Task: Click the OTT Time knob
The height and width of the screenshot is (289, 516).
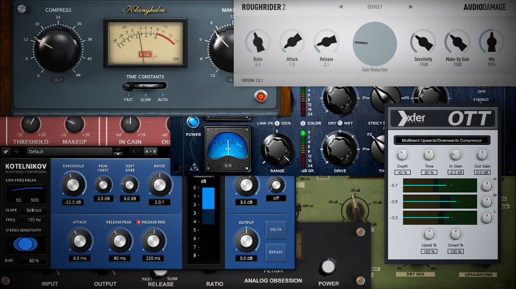Action: click(x=429, y=155)
